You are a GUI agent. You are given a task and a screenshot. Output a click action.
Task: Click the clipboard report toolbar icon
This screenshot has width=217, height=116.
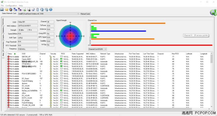tap(37, 9)
